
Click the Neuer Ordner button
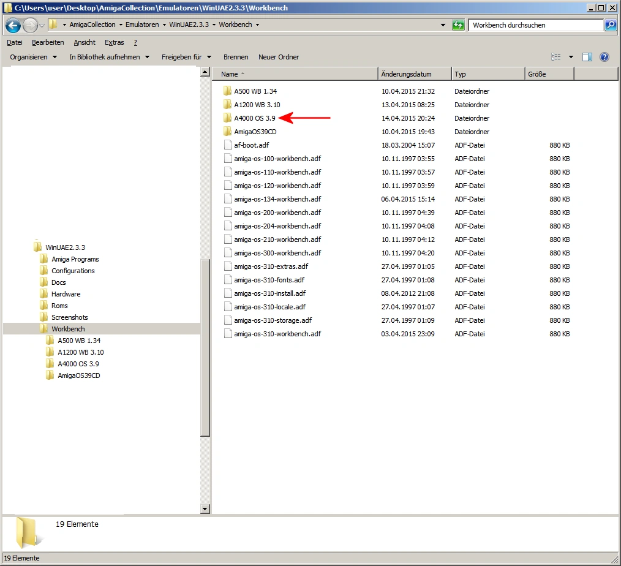click(x=279, y=57)
